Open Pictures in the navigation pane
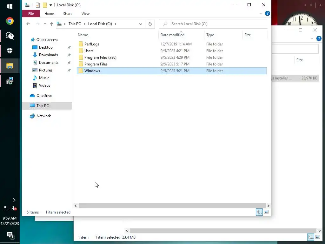The height and width of the screenshot is (244, 325). pos(46,70)
